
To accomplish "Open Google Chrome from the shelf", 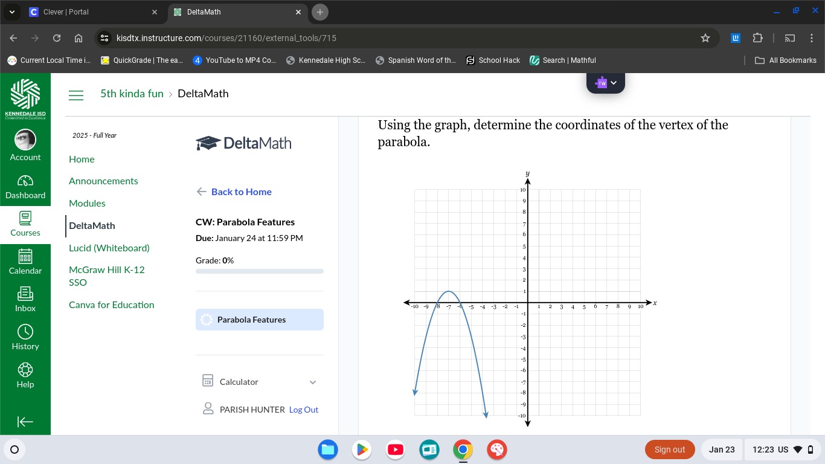I will point(463,449).
